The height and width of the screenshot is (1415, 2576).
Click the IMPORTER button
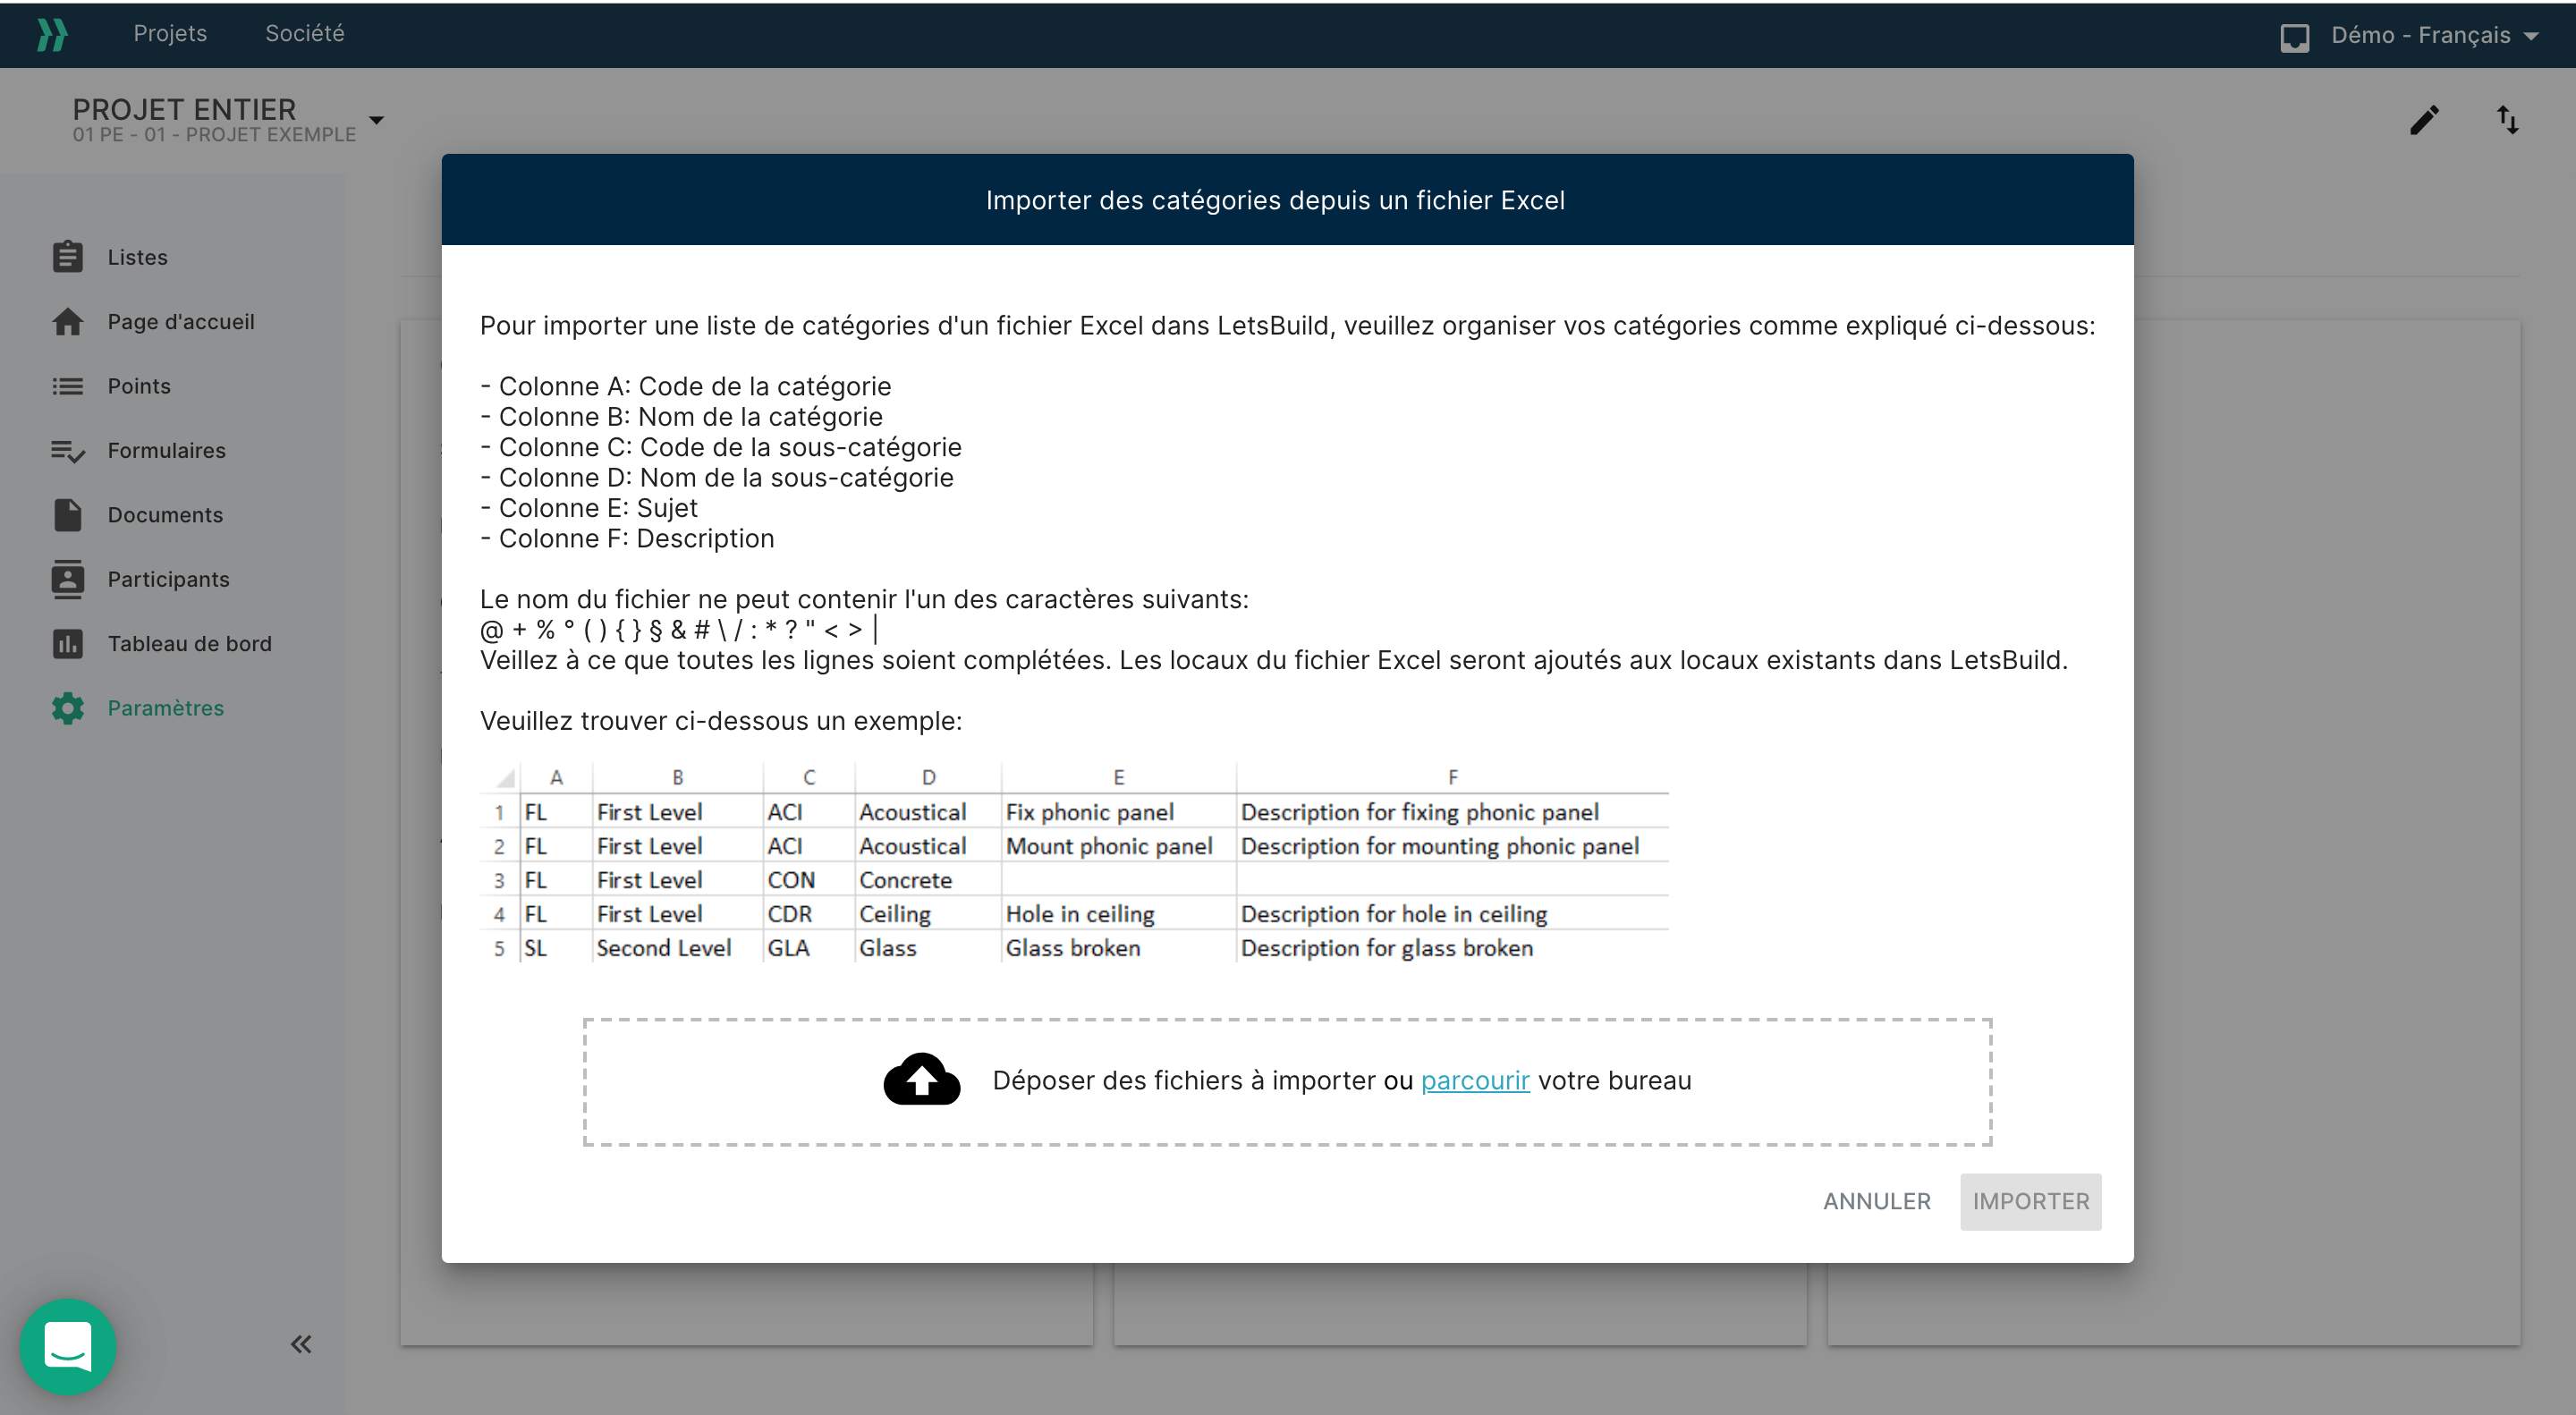point(2031,1201)
